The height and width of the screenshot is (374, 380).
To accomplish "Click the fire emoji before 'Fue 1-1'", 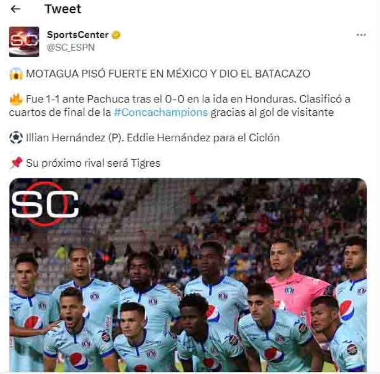I will [x=16, y=99].
